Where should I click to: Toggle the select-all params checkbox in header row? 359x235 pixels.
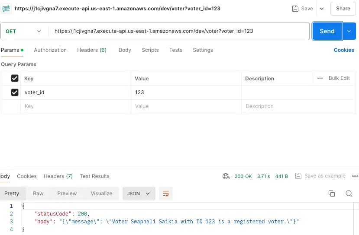(x=15, y=78)
